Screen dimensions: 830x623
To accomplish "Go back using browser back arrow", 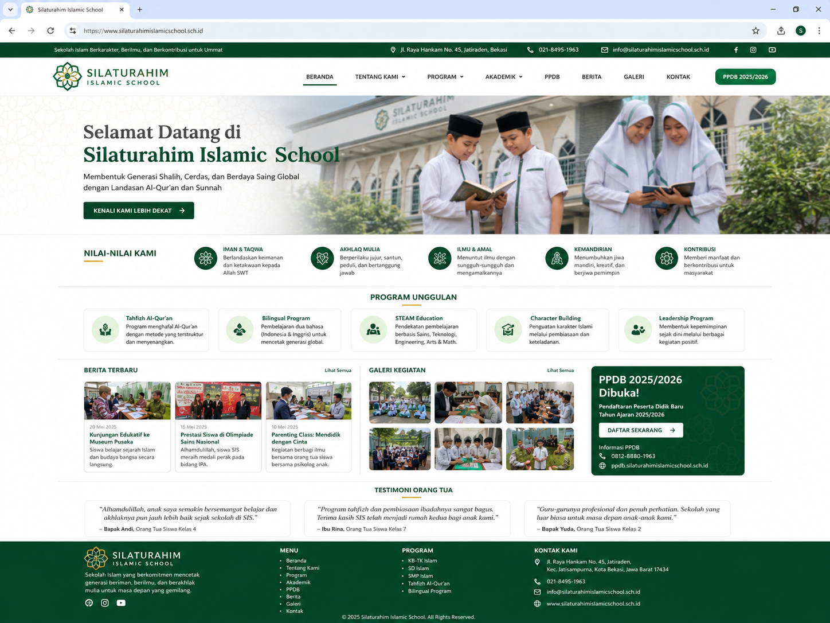I will click(12, 31).
